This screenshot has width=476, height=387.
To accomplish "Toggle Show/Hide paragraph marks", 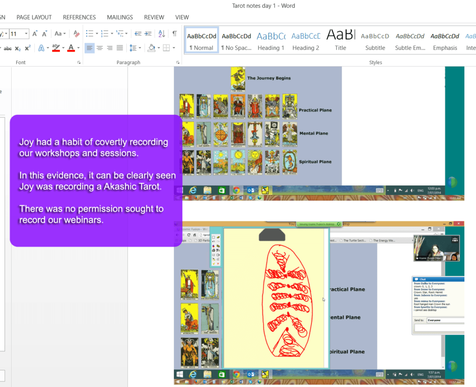I will [x=175, y=33].
